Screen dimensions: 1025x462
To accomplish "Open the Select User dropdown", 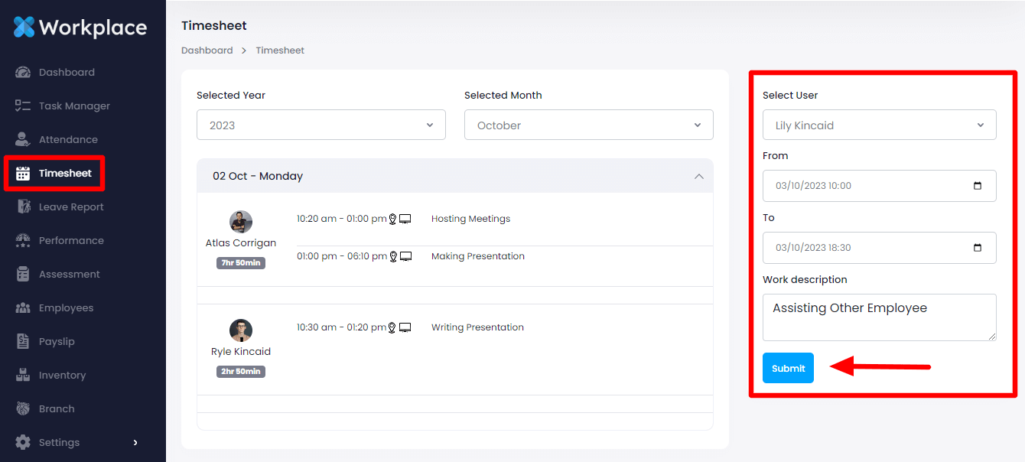I will coord(879,125).
